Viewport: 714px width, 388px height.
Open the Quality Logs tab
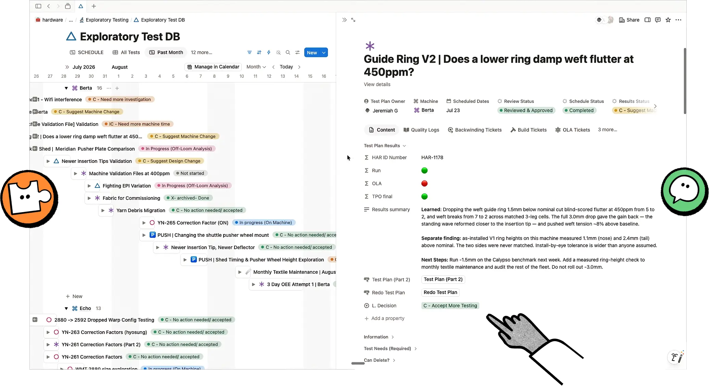coord(421,130)
